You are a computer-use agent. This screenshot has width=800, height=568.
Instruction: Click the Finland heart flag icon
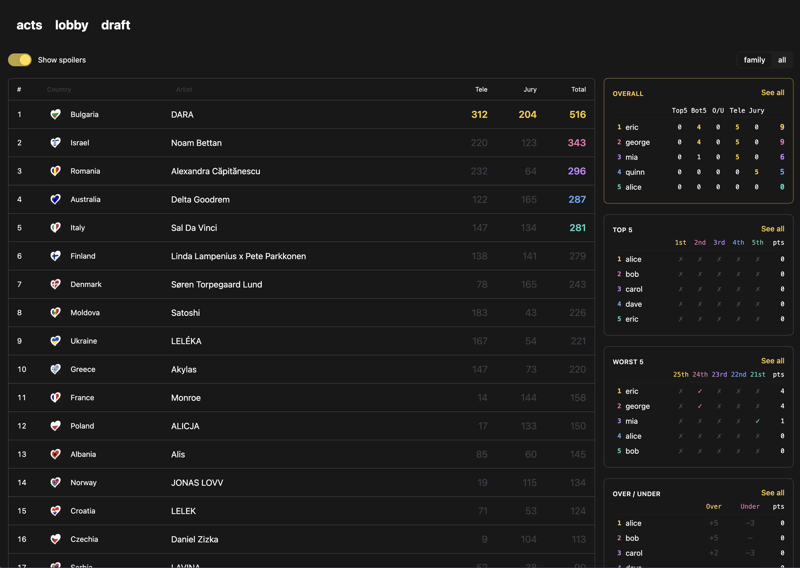pos(55,256)
